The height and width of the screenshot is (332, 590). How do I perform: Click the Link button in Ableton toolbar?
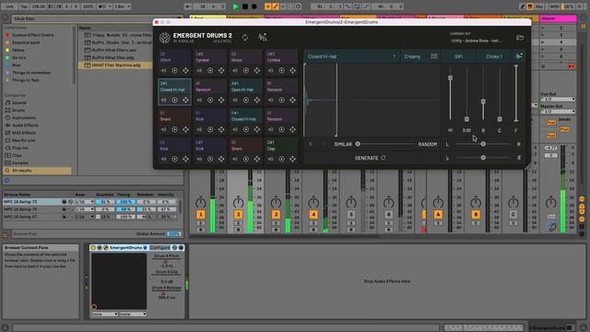click(x=9, y=6)
